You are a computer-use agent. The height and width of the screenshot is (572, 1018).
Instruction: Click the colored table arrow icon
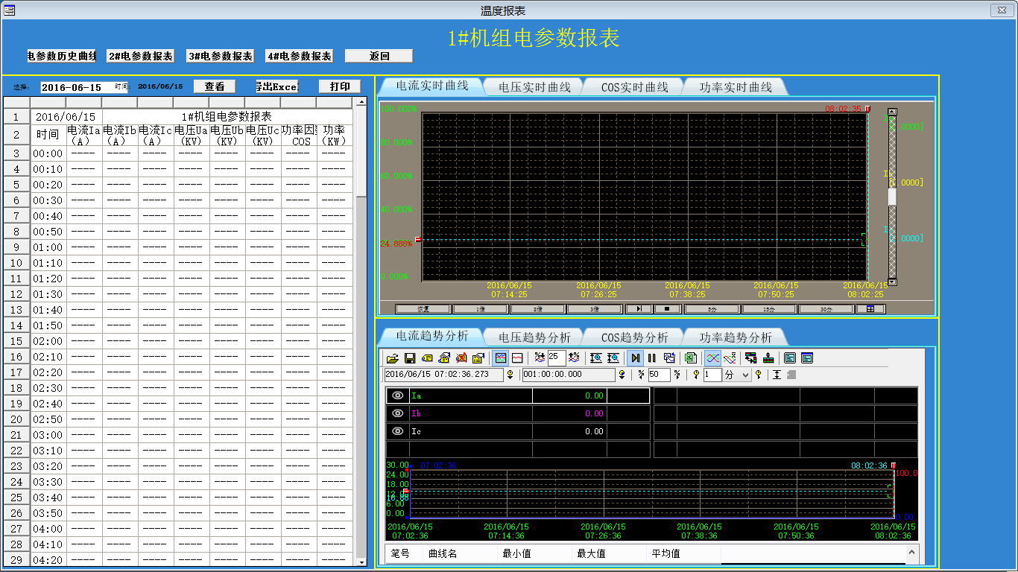(x=751, y=358)
